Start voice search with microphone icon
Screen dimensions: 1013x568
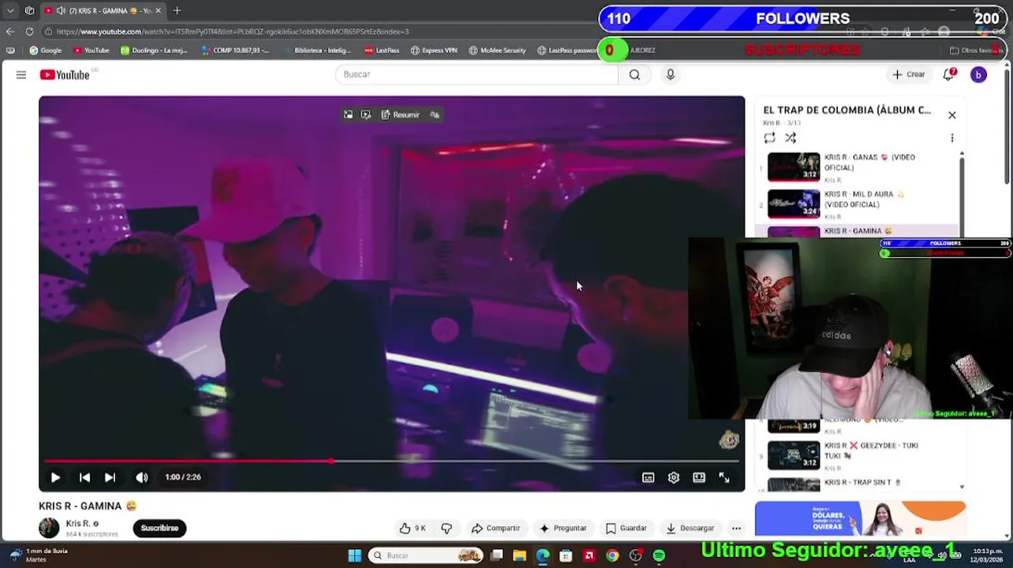pos(671,74)
